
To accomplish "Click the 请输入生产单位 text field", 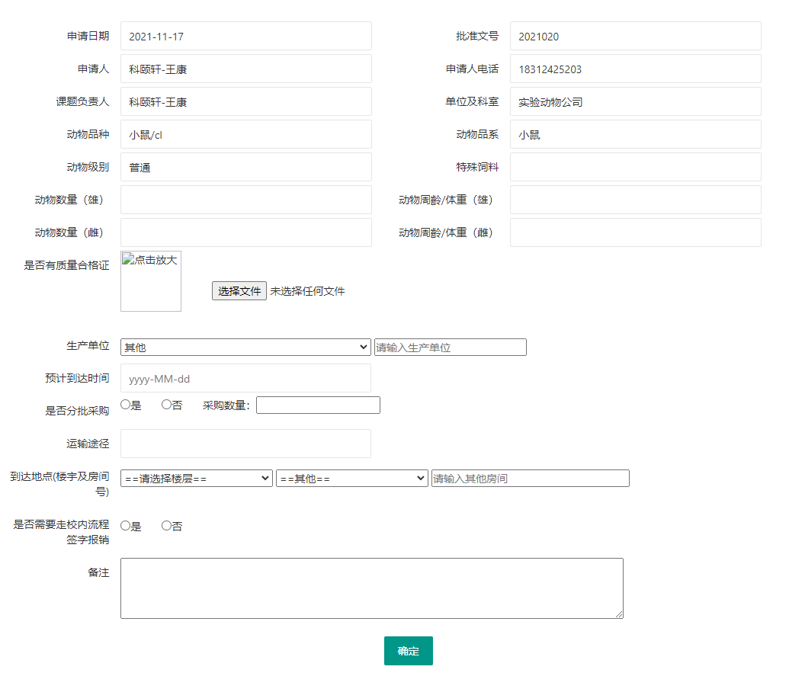I will [x=450, y=348].
